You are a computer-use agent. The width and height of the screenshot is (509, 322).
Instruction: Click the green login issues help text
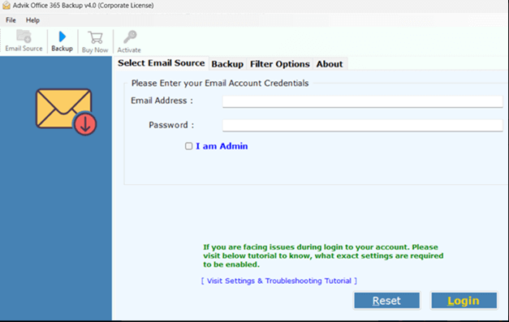[x=323, y=255]
